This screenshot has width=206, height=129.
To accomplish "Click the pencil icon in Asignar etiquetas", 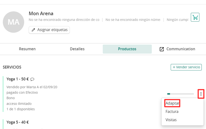I will click(33, 30).
